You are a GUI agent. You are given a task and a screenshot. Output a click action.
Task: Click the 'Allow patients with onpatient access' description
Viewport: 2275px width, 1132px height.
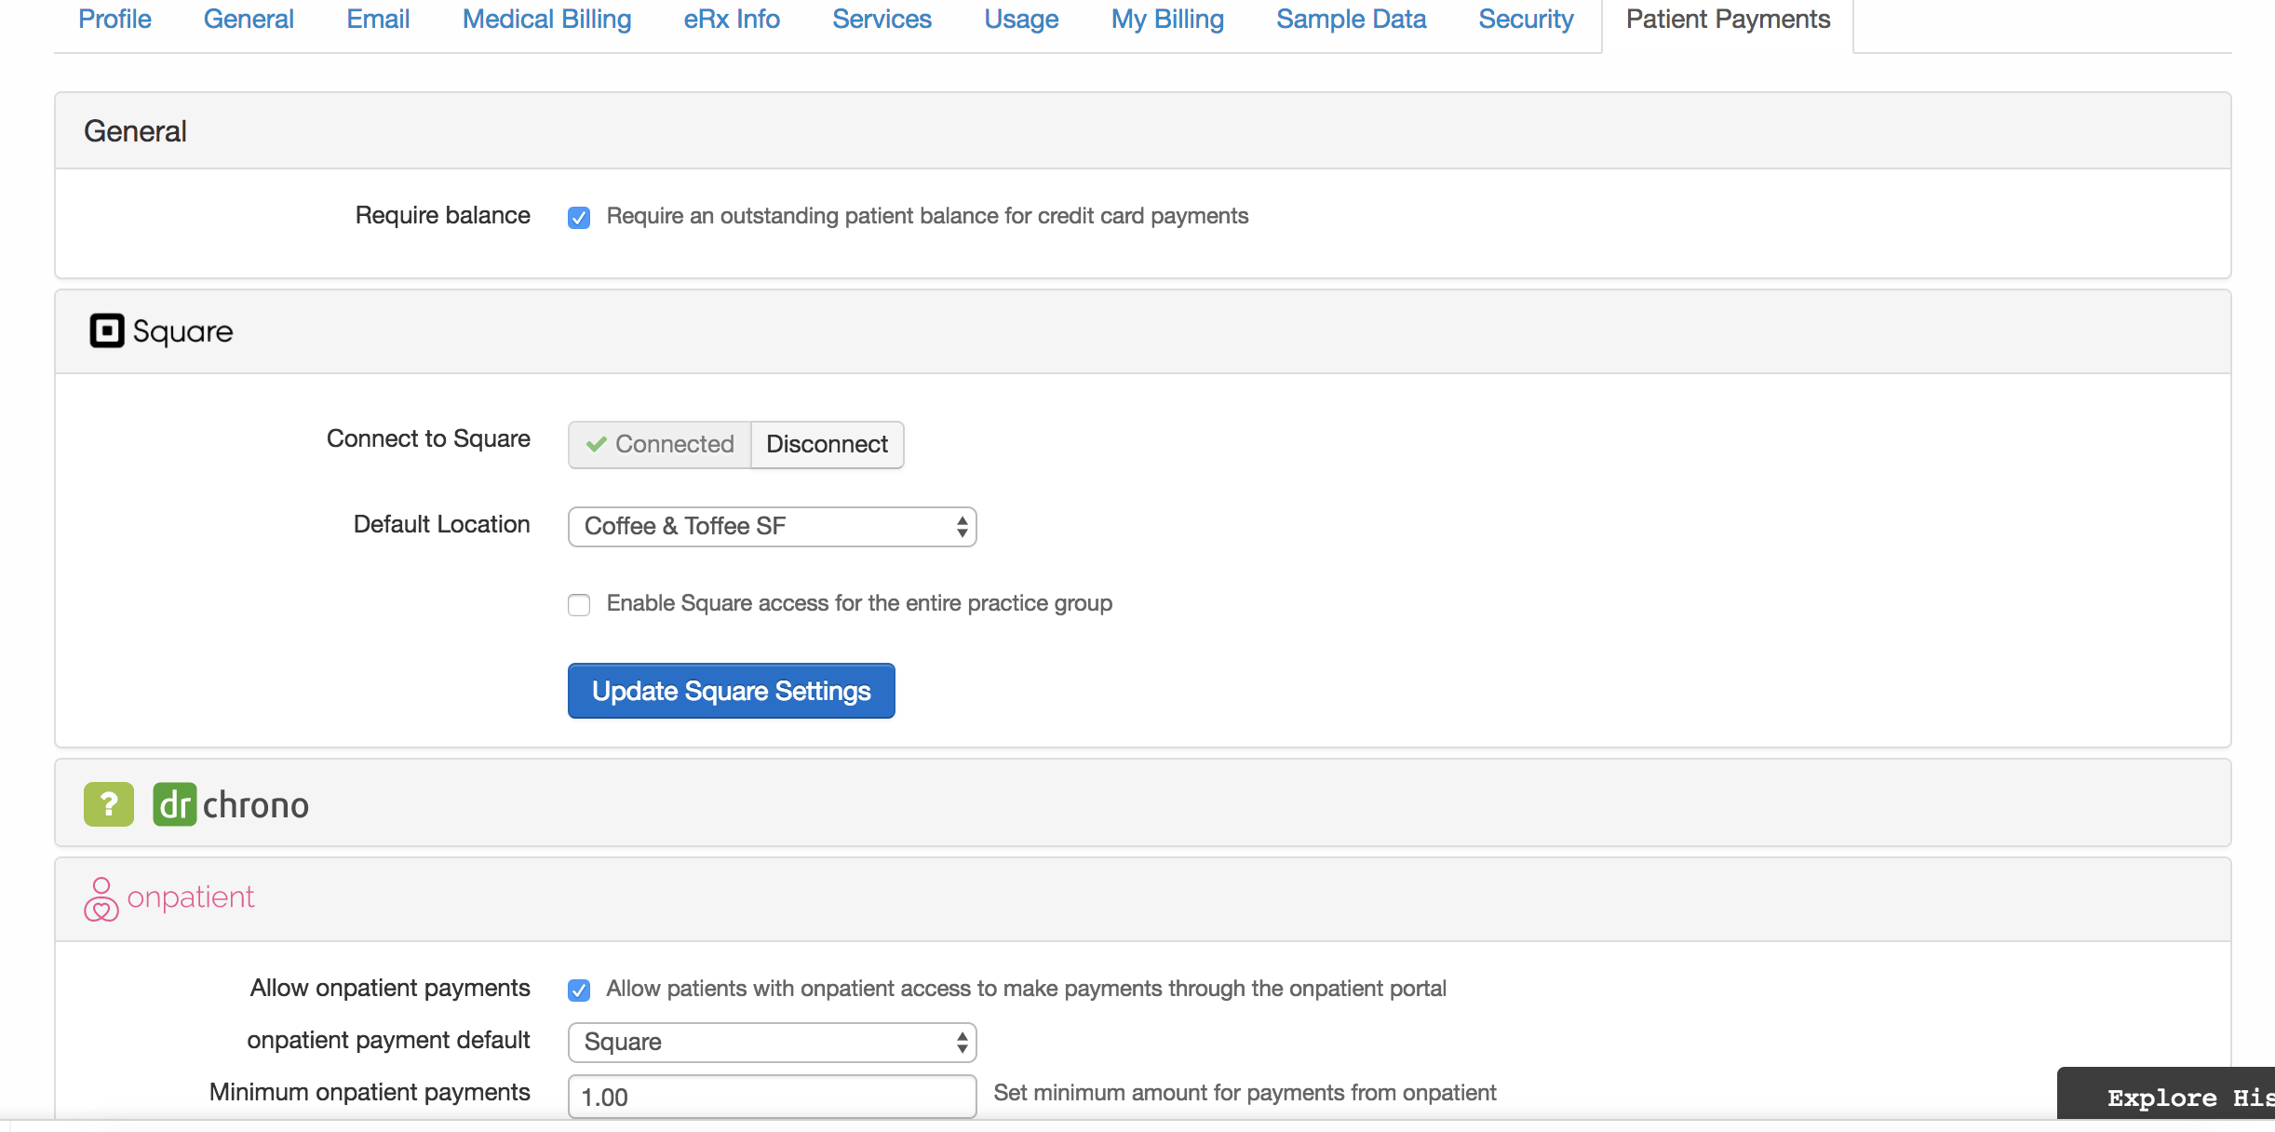1026,989
